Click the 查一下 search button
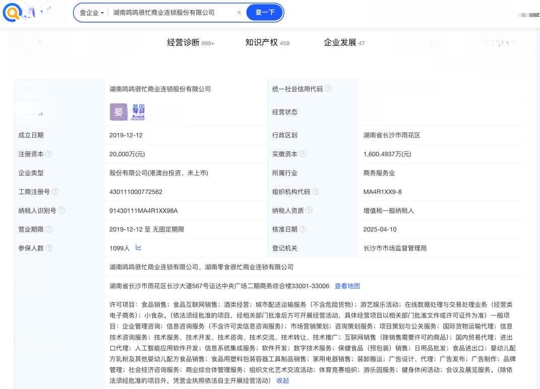540x389 pixels. point(265,13)
